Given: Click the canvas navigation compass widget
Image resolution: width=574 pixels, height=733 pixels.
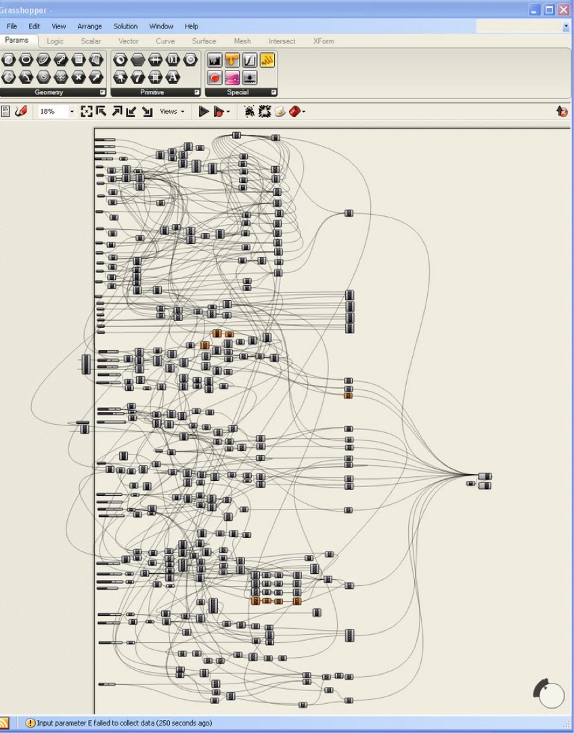Looking at the screenshot, I should (x=552, y=694).
